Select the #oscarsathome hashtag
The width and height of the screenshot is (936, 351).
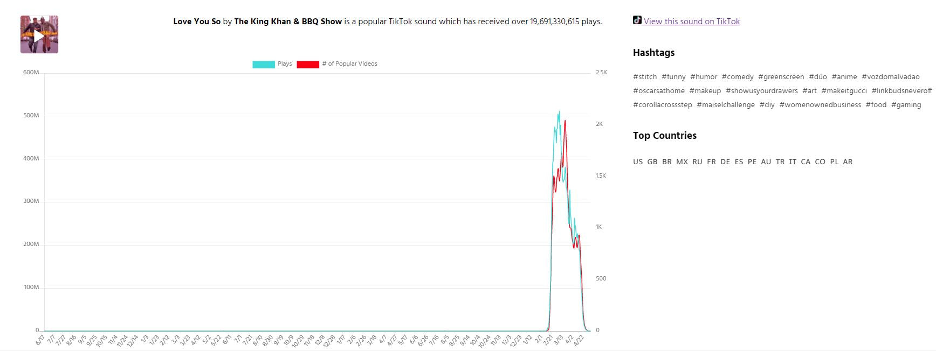[659, 91]
